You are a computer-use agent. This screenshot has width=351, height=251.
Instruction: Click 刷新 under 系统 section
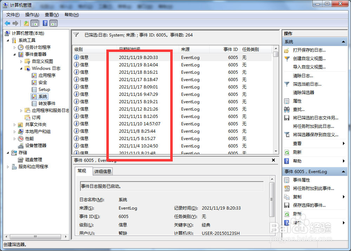297,152
